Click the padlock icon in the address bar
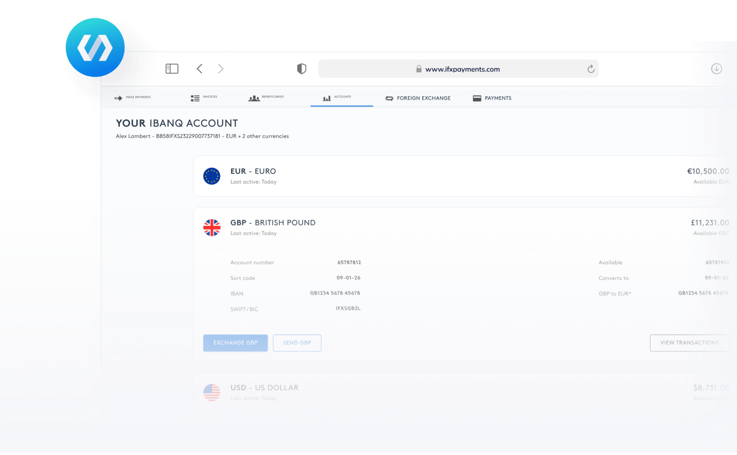This screenshot has width=737, height=455. (418, 69)
